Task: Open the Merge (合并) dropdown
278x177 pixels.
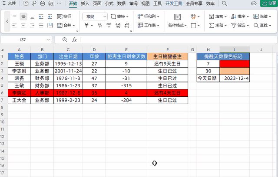Action: (x=66, y=26)
